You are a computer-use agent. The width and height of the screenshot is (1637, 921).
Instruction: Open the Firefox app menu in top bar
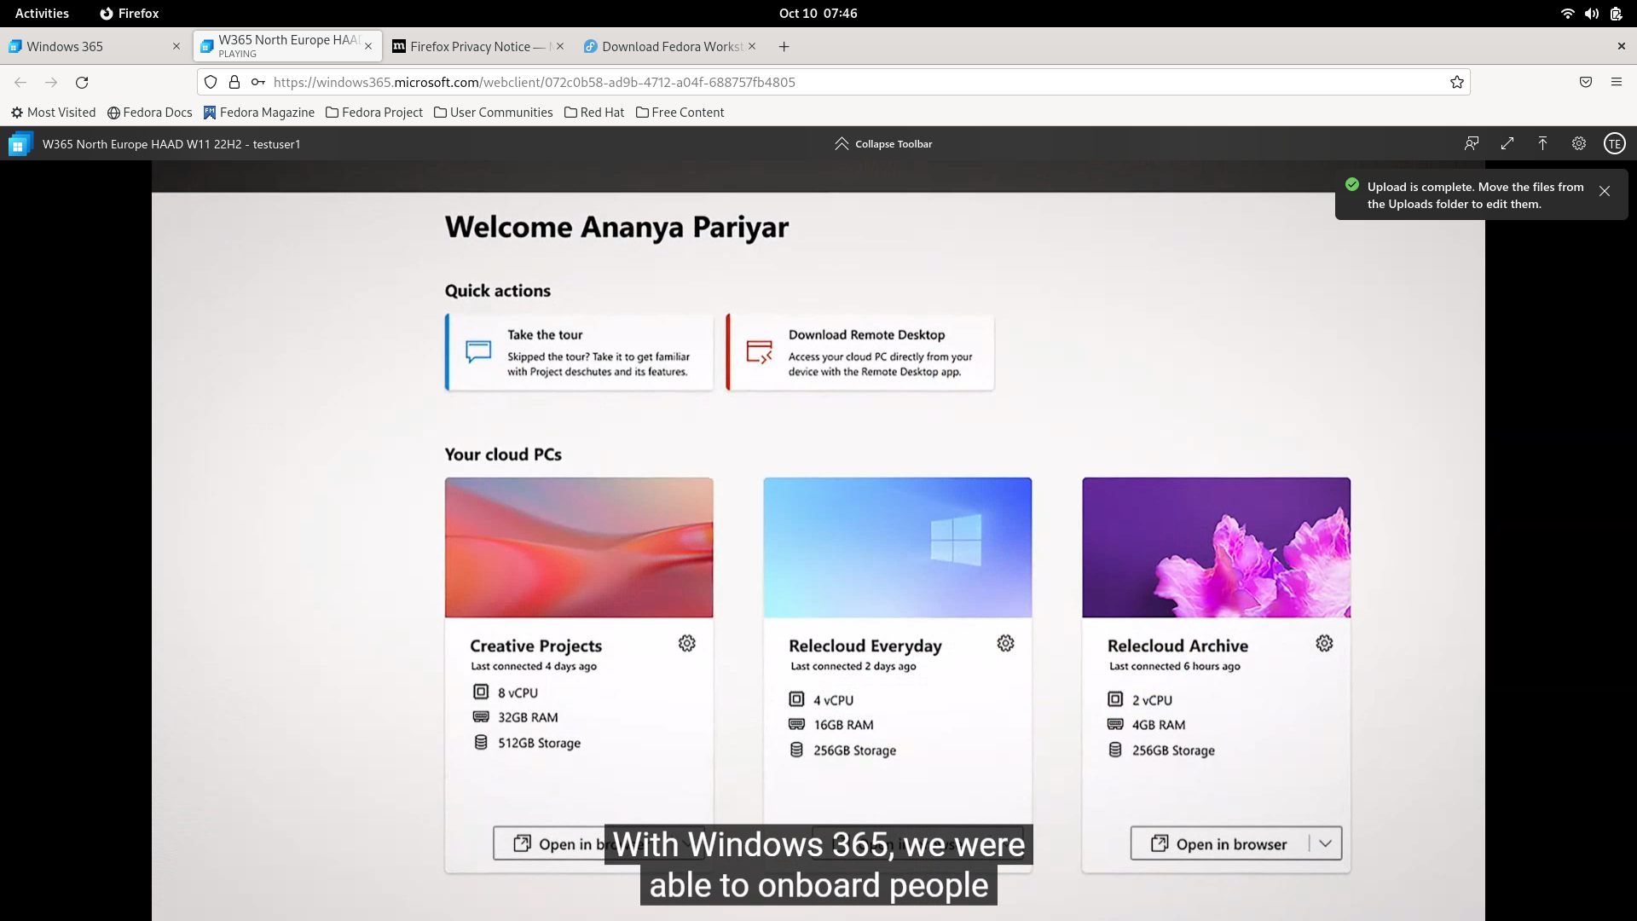(x=130, y=13)
